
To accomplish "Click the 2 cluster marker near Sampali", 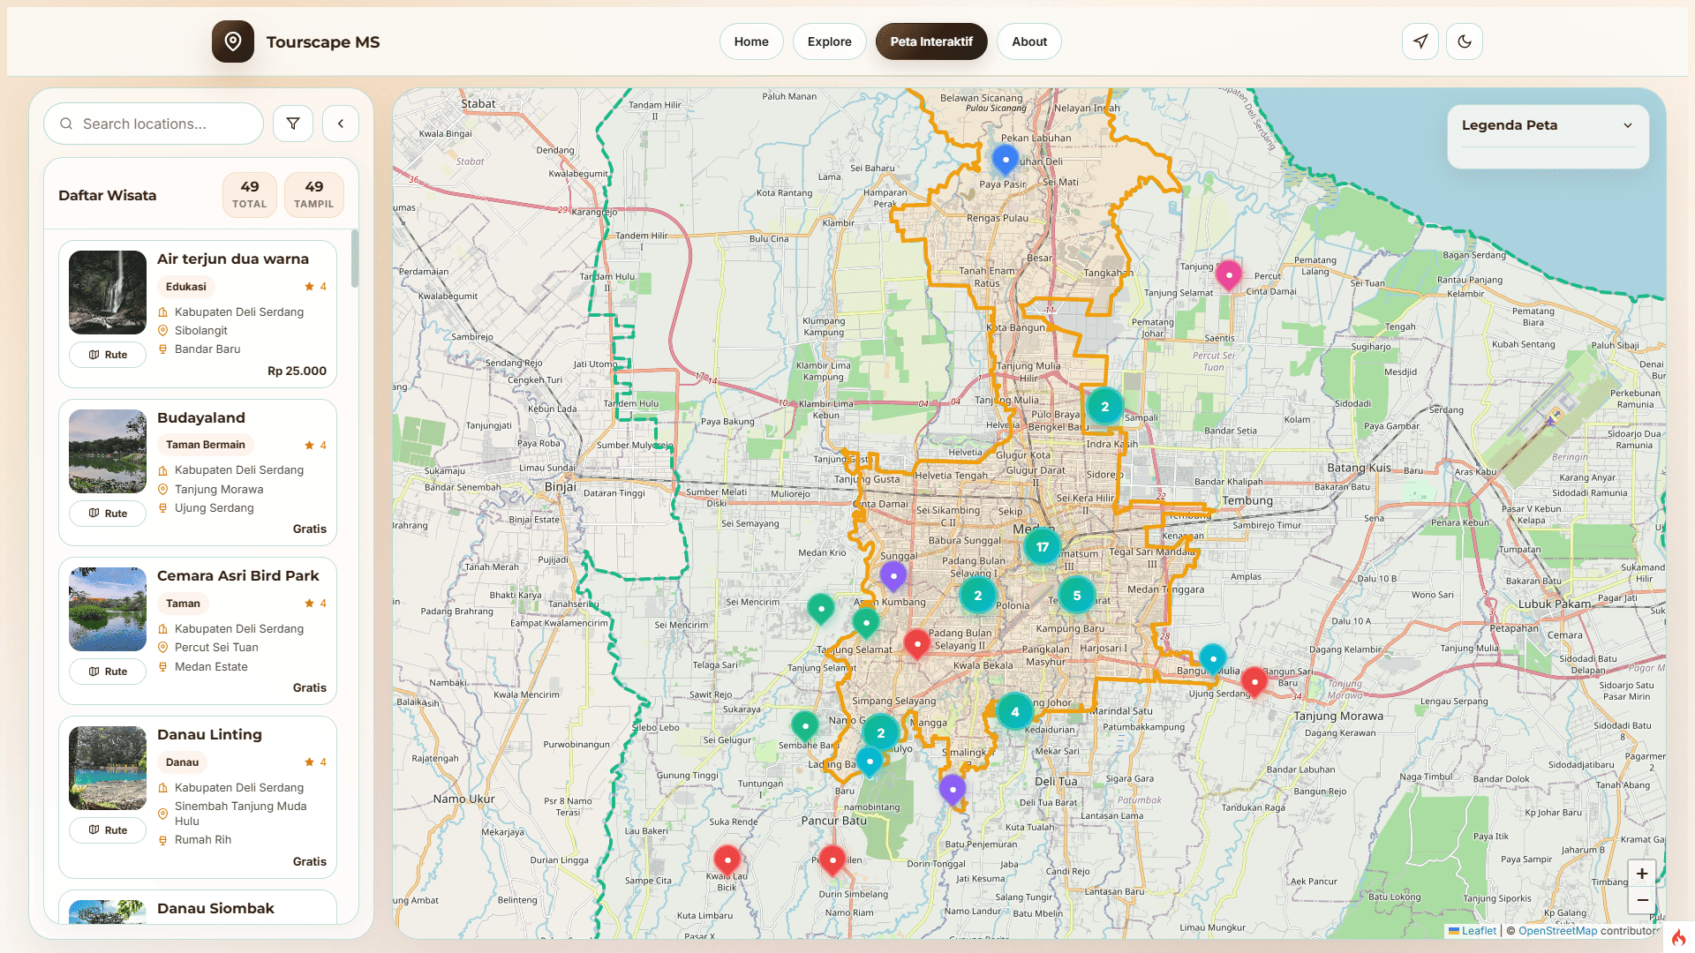I will pos(1104,407).
